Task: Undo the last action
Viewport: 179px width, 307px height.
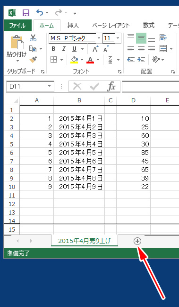Action: (40, 13)
